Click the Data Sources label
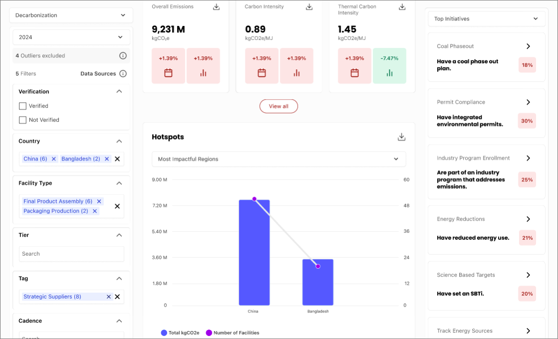 coord(98,74)
